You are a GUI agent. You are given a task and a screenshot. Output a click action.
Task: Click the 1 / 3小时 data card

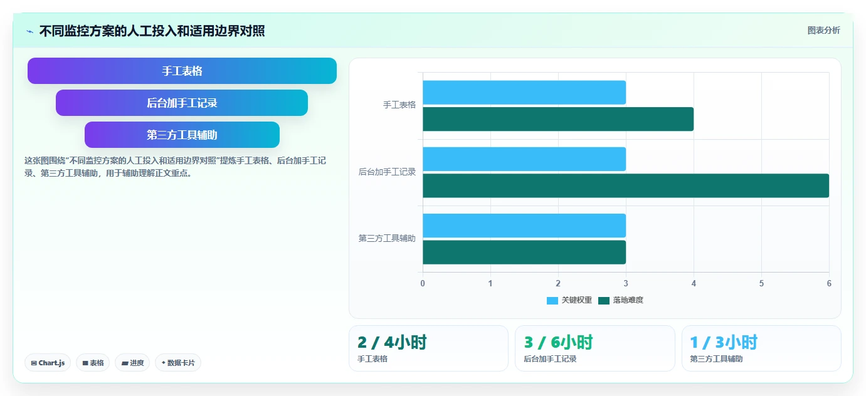(x=761, y=348)
